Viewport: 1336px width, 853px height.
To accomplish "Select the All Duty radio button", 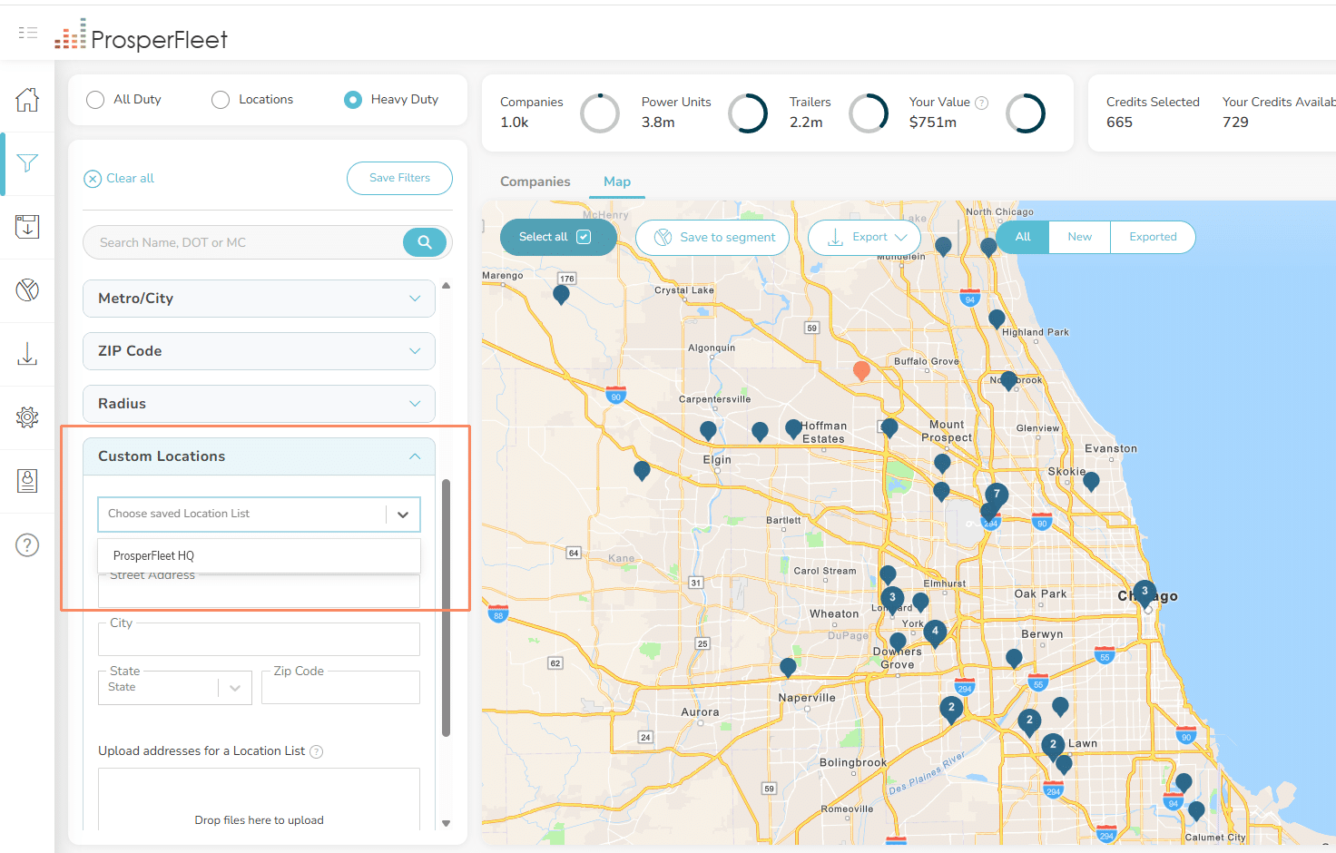I will coord(95,100).
